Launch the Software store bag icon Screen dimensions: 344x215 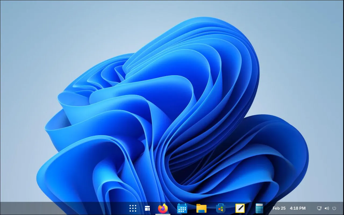(221, 208)
